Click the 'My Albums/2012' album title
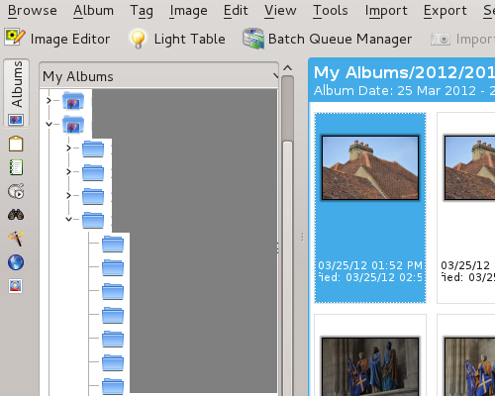 point(404,72)
